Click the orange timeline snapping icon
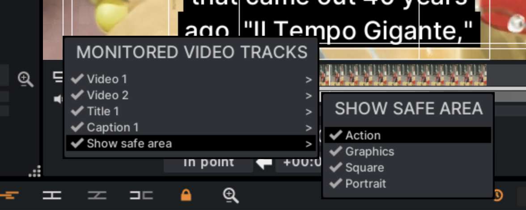The width and height of the screenshot is (526, 210). [9, 195]
